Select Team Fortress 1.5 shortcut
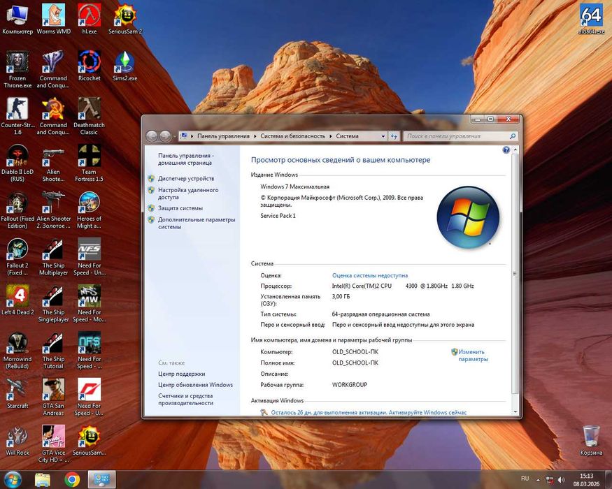 pos(90,163)
